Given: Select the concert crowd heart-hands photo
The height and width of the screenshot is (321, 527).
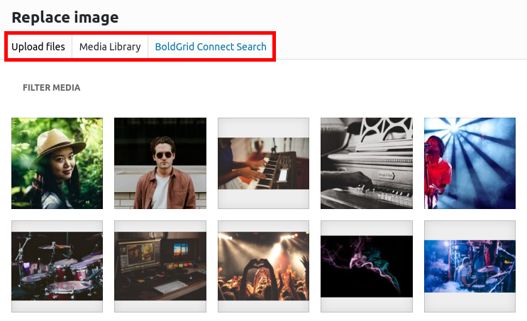Looking at the screenshot, I should pos(263,266).
